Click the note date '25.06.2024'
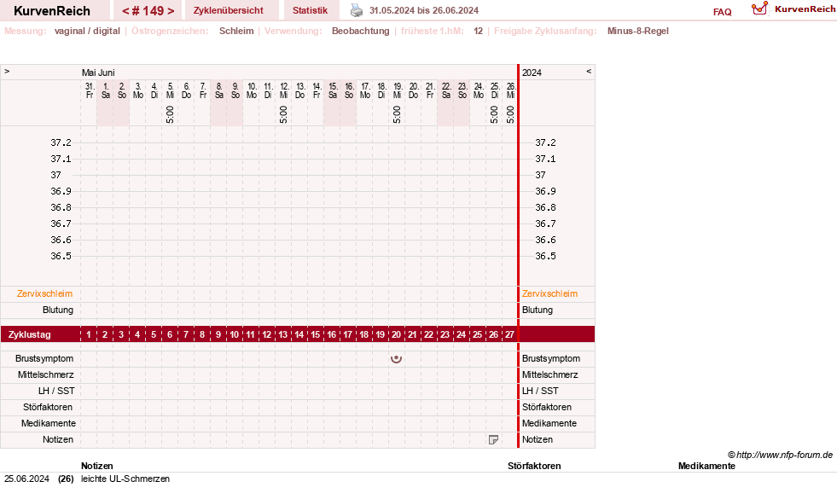The image size is (837, 499). tap(26, 479)
